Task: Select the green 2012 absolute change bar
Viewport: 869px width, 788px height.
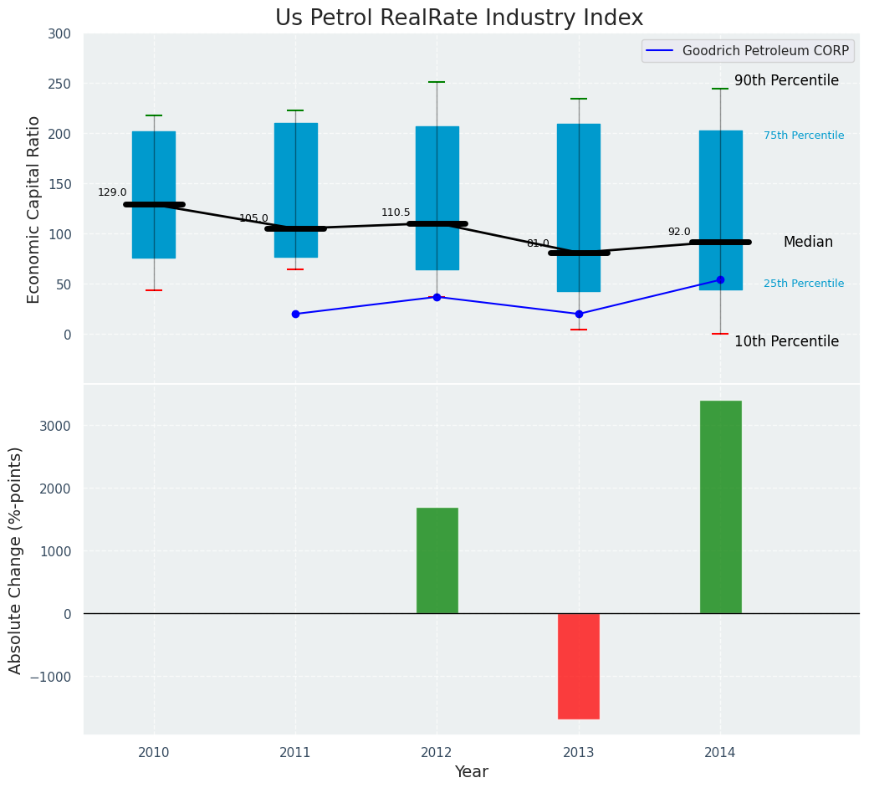Action: [437, 560]
